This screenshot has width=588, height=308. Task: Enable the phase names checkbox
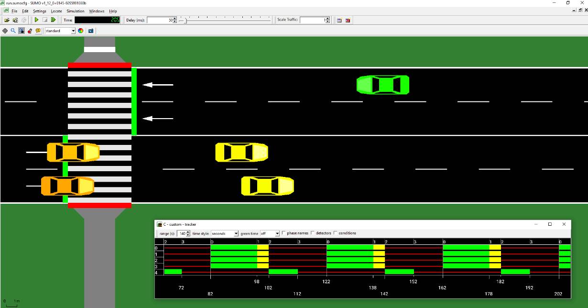point(284,233)
